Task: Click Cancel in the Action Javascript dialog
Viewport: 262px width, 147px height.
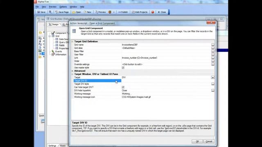Action: pyautogui.click(x=209, y=142)
